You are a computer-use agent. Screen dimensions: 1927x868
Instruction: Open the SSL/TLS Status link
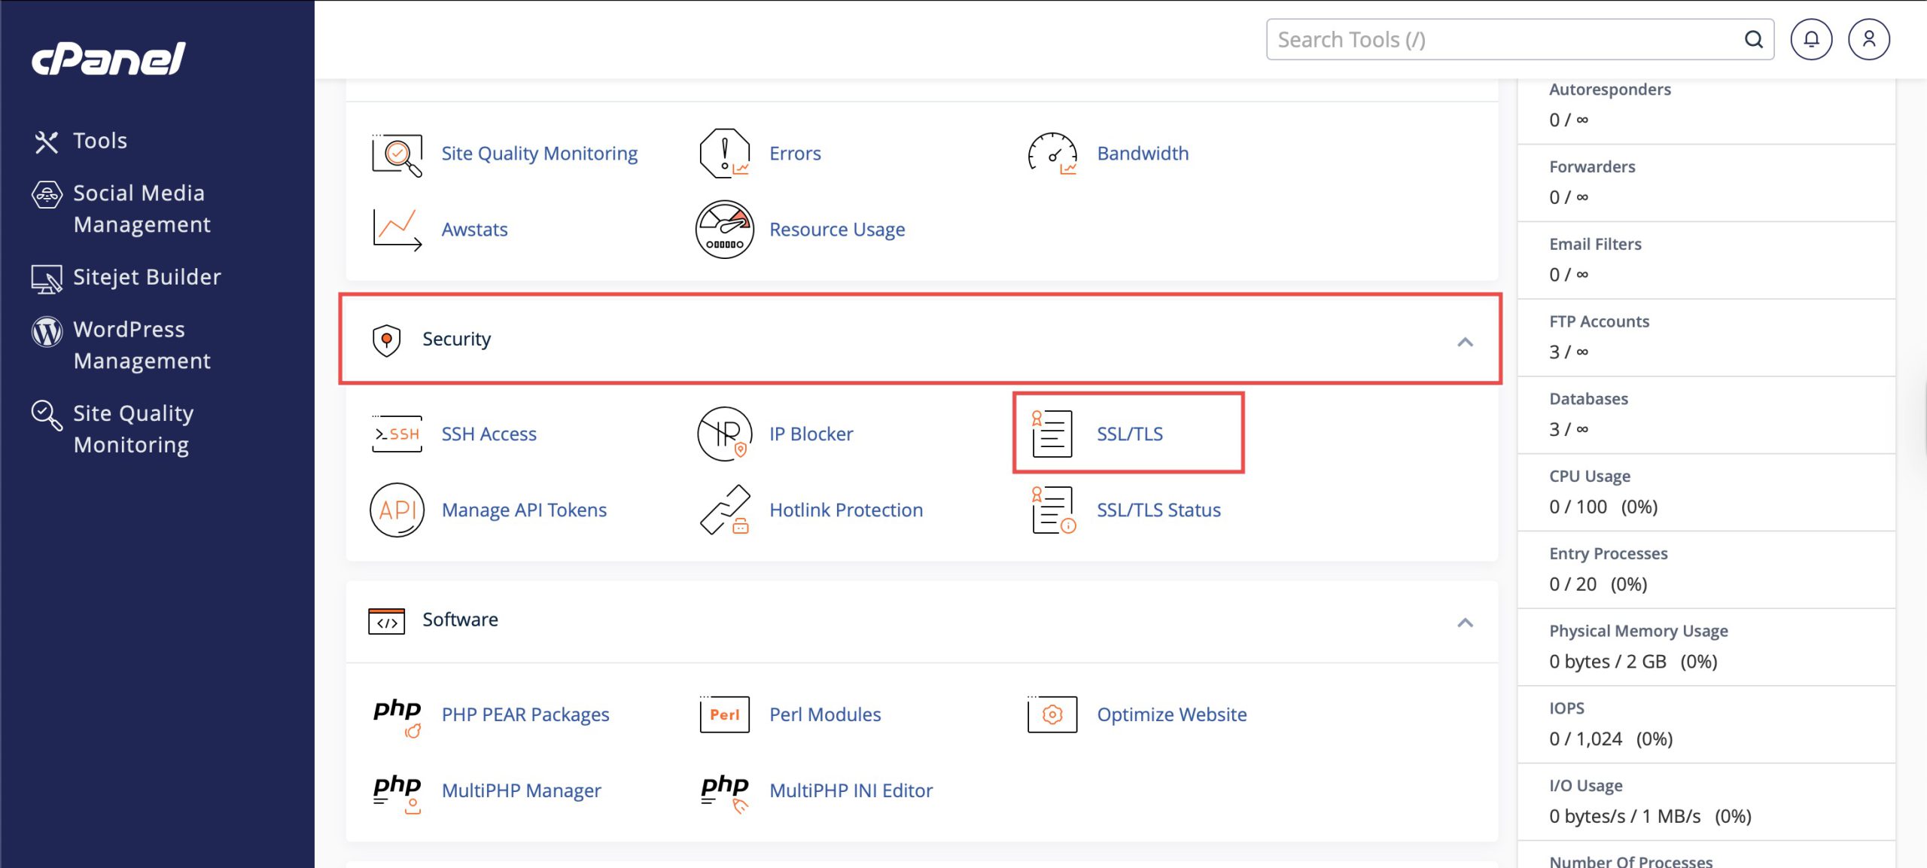1158,510
